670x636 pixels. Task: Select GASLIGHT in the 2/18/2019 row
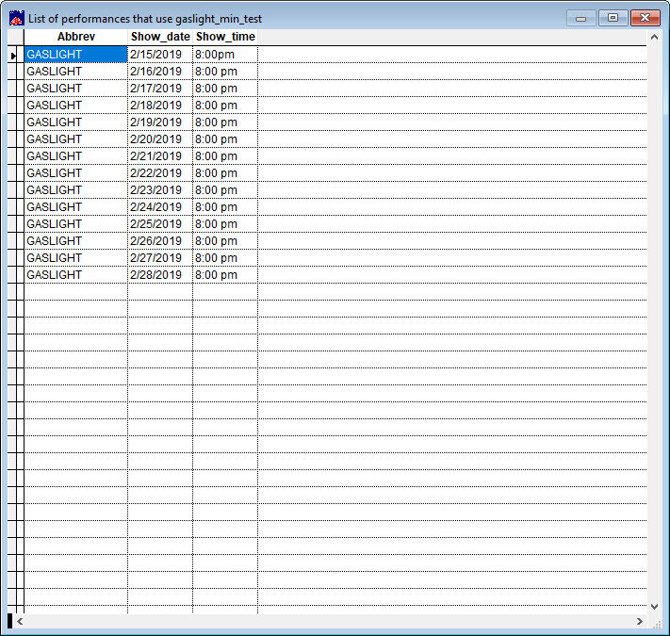[76, 106]
